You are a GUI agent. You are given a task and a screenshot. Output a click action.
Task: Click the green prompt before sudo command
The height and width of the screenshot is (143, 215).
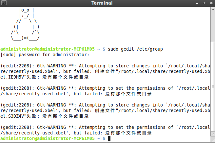coord(53,49)
